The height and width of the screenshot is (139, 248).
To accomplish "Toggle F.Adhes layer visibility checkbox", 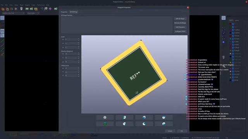I will pos(233,30).
